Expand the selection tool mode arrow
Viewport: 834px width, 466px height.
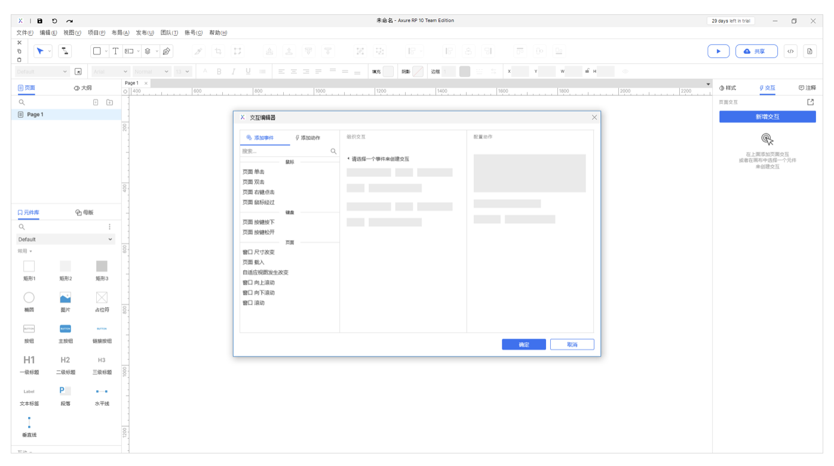point(50,51)
